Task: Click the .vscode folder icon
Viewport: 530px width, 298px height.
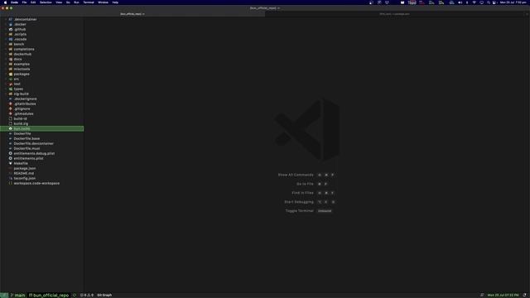Action: click(x=11, y=39)
